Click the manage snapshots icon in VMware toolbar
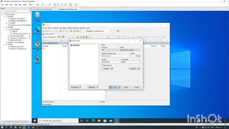The width and height of the screenshot is (229, 129). 50,5
